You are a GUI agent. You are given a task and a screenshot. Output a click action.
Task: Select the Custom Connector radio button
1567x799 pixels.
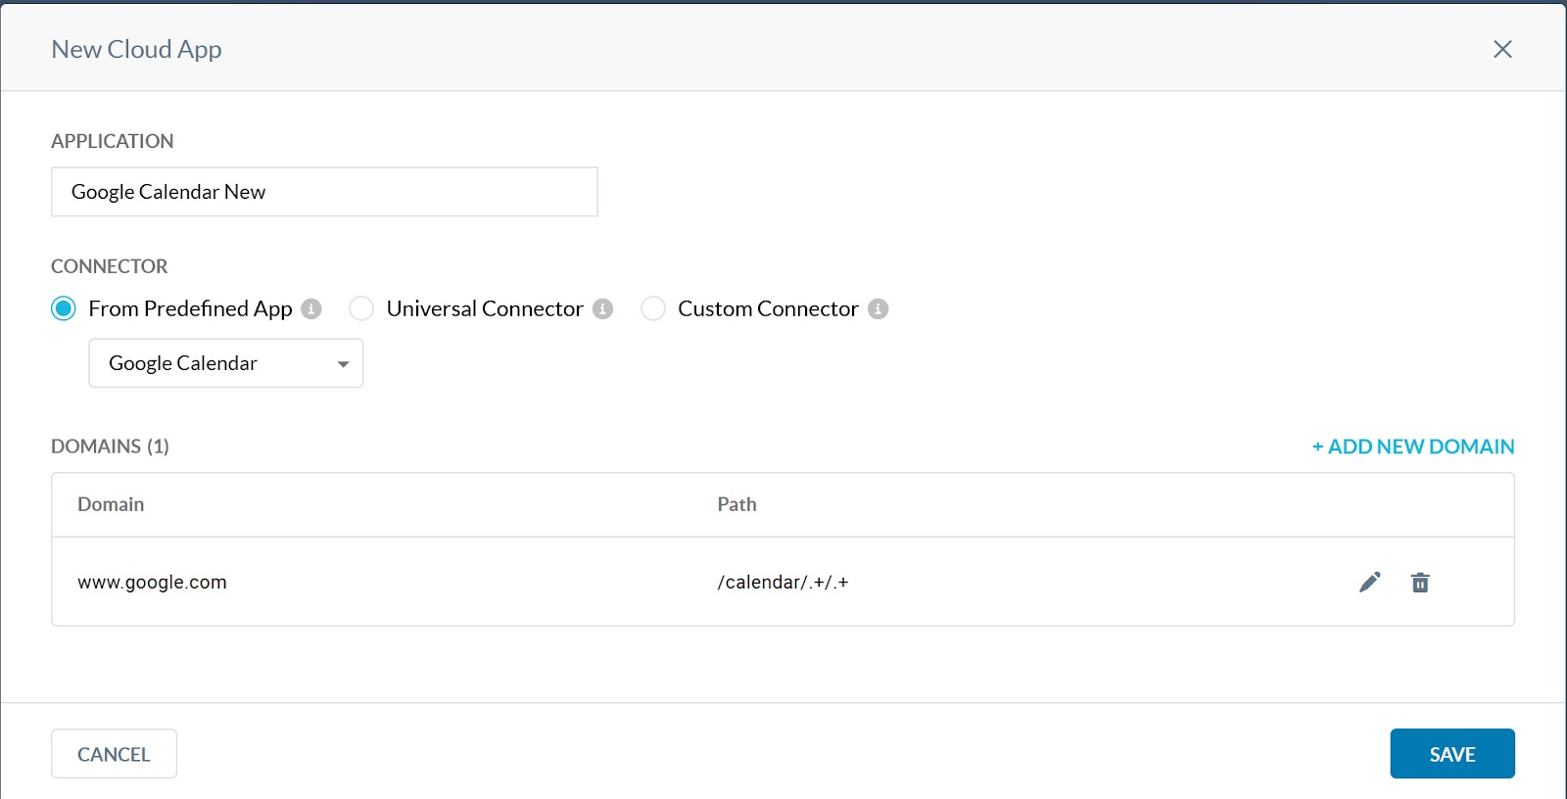click(x=653, y=308)
